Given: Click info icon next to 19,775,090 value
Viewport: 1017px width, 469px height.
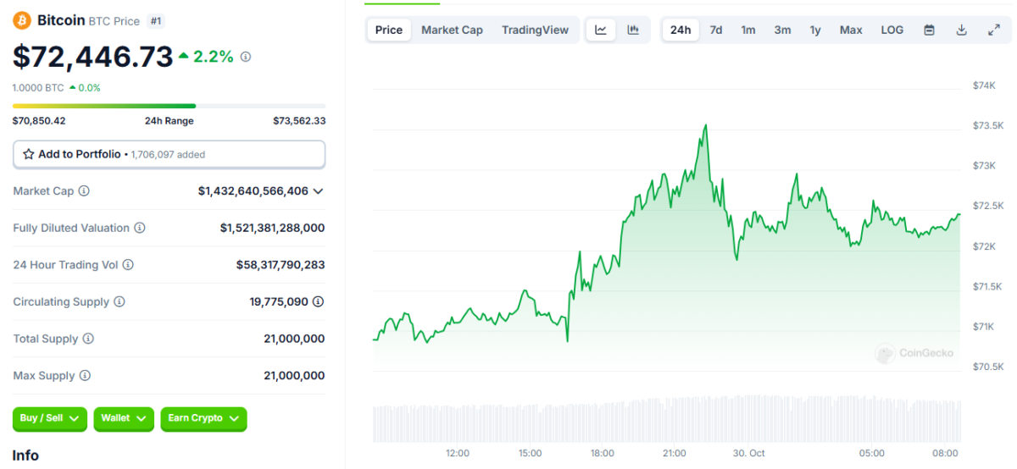Looking at the screenshot, I should 318,302.
